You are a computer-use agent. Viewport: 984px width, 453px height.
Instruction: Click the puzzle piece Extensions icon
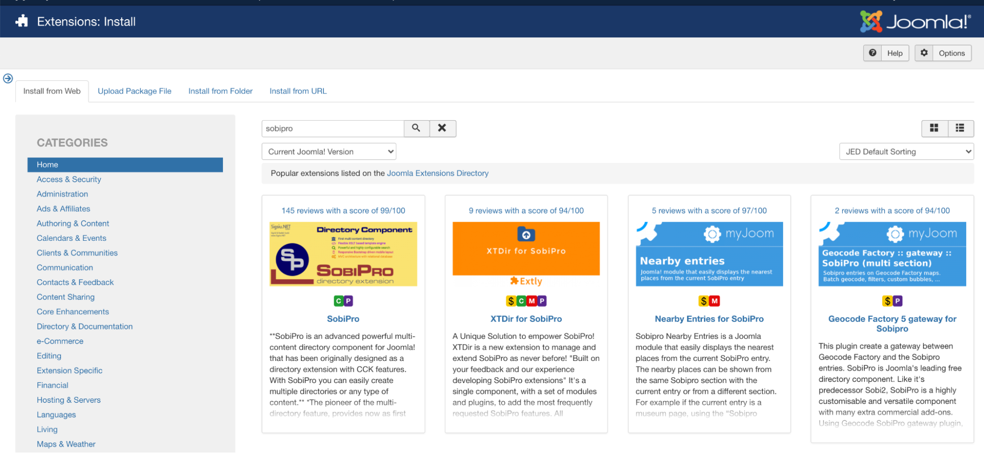click(22, 21)
